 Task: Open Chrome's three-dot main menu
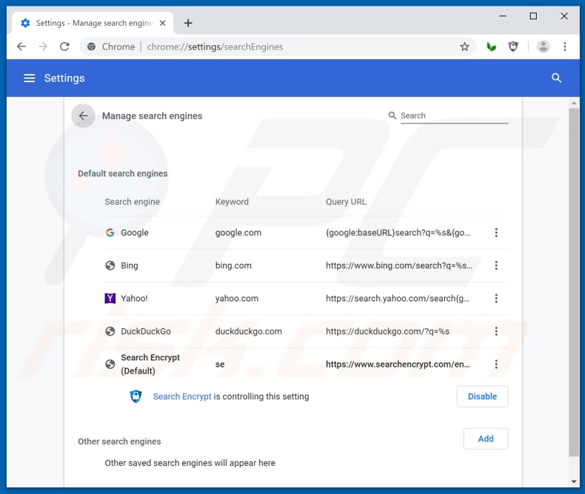[x=565, y=47]
